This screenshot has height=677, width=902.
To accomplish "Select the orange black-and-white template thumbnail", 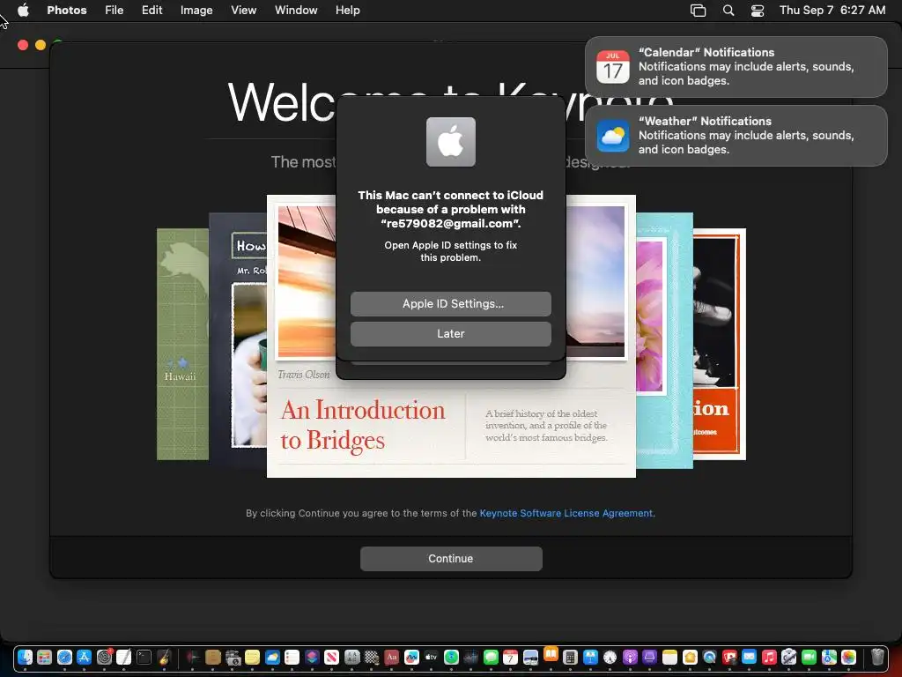I will [x=719, y=345].
